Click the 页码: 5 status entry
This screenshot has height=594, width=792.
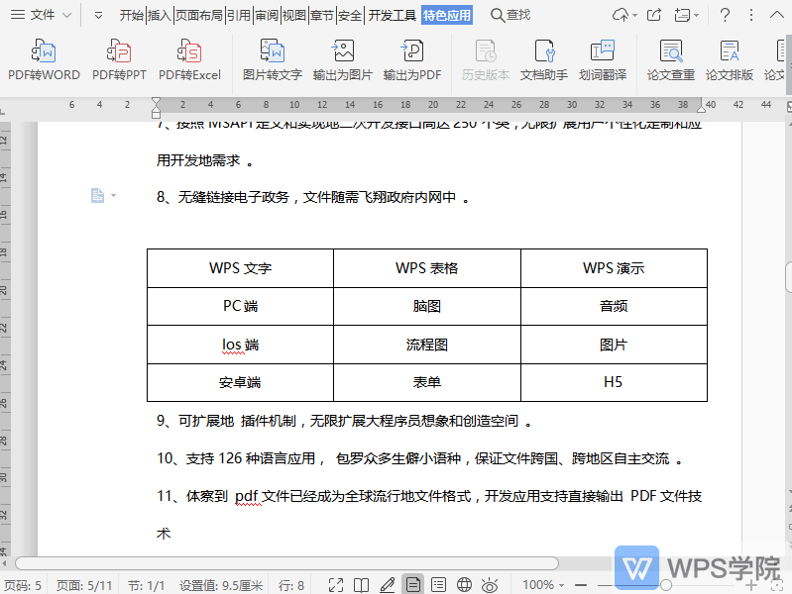click(23, 585)
